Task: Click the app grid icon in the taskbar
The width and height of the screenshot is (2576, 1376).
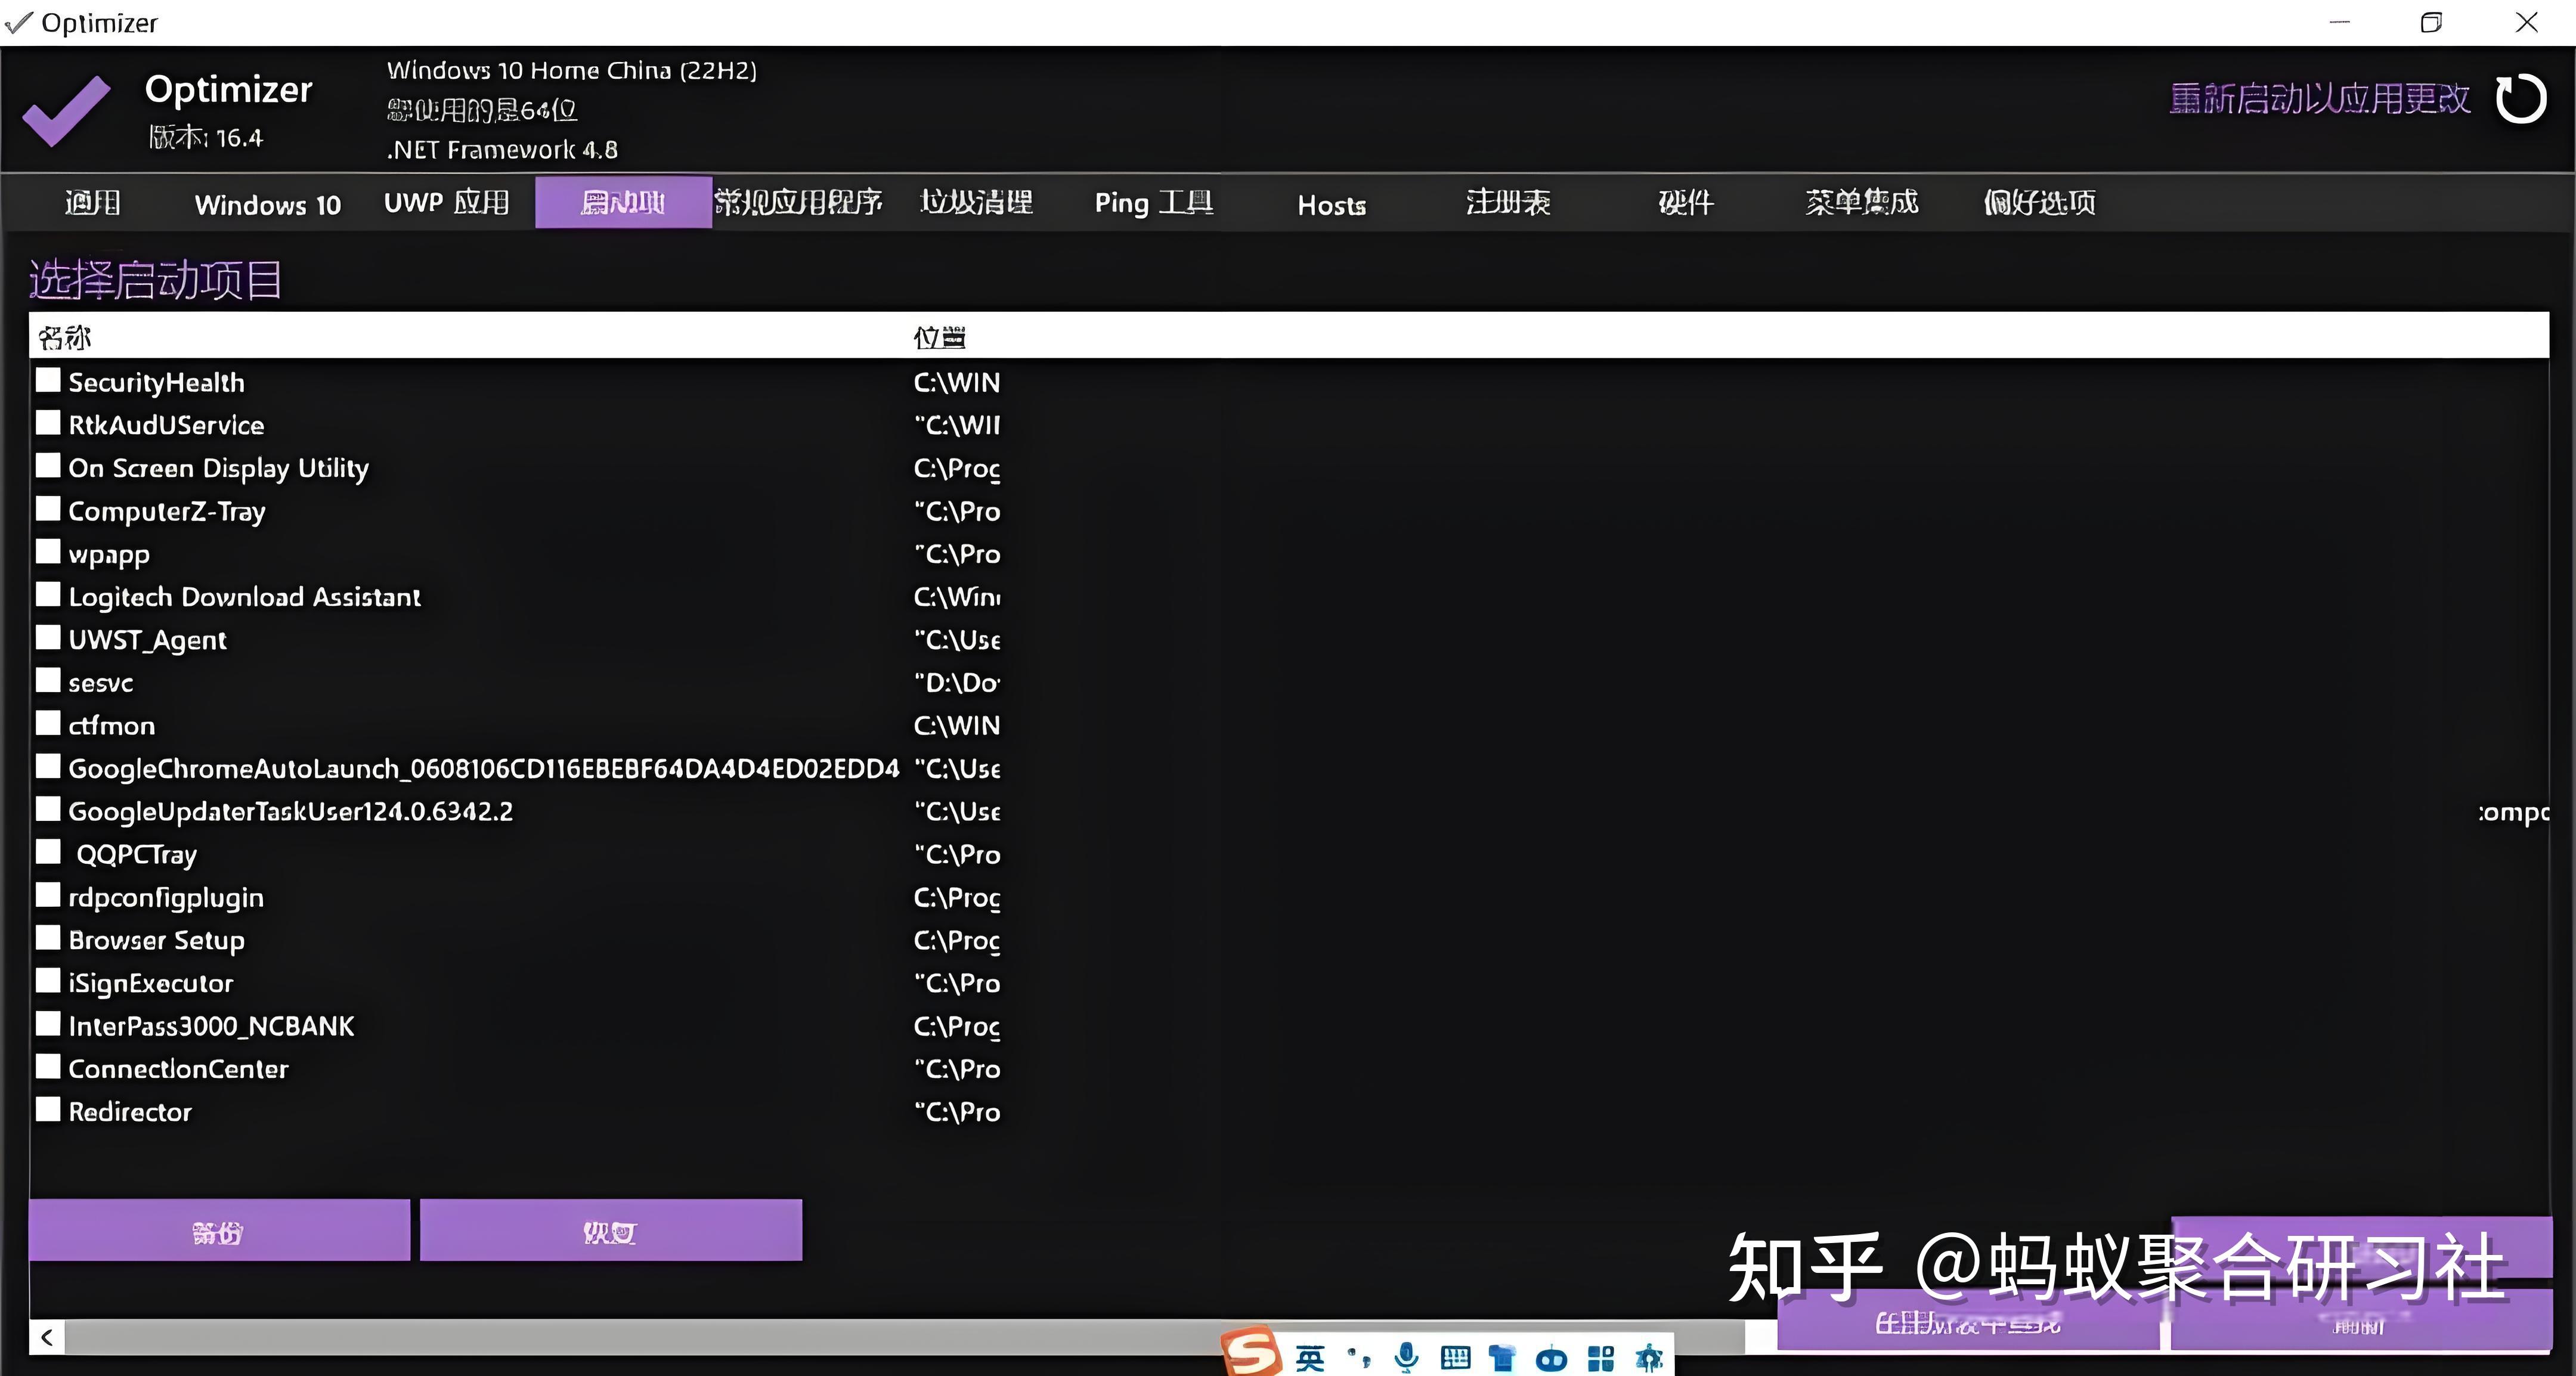Action: click(1600, 1357)
